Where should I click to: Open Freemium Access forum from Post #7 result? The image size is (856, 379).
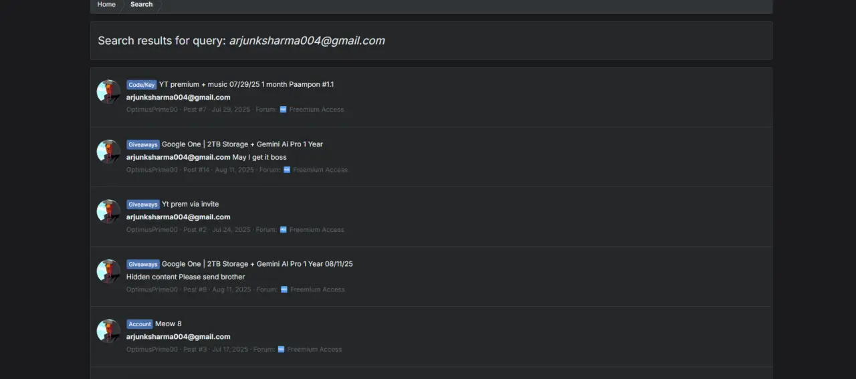coord(317,110)
